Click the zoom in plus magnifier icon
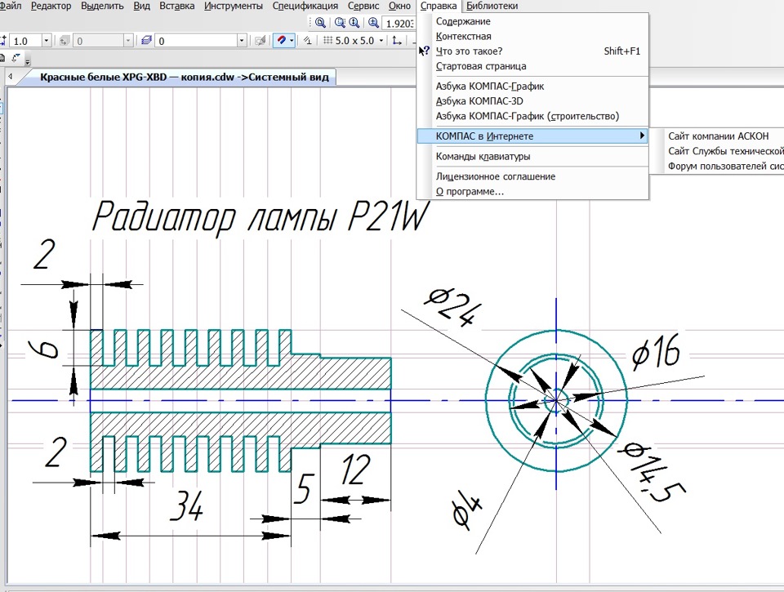This screenshot has width=784, height=592. (373, 23)
